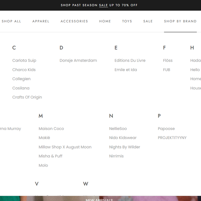201x201 pixels.
Task: Select Accessories in the navigation bar
Action: point(74,21)
